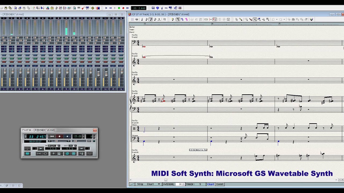344x193 pixels.
Task: Click the waveform icon in top toolbar
Action: pos(166,8)
